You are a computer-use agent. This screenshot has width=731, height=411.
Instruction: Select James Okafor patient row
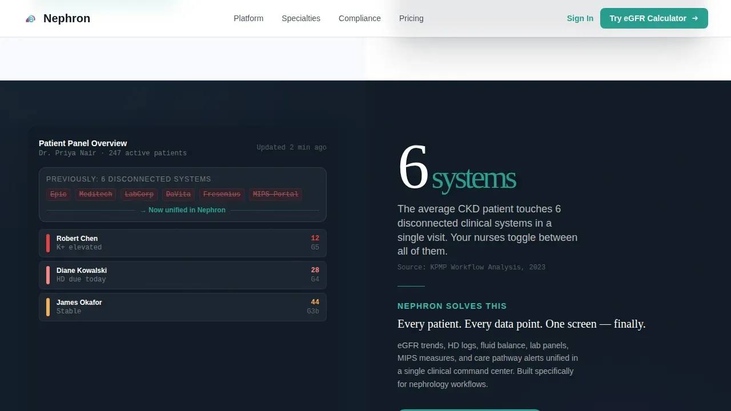coord(183,307)
